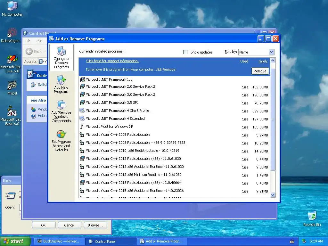Click here for support information link
The image size is (328, 246).
112,61
